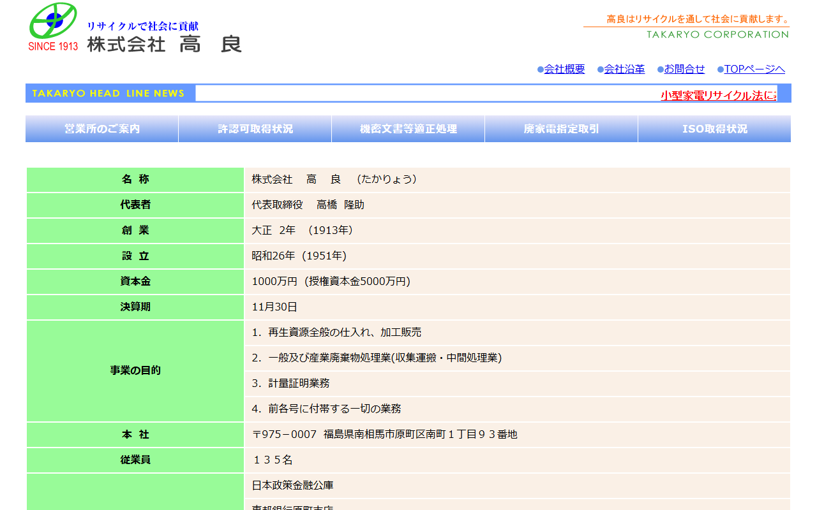The width and height of the screenshot is (817, 510).
Task: Select text 4. 前各号に付帯する一切の業務
Action: click(x=326, y=409)
